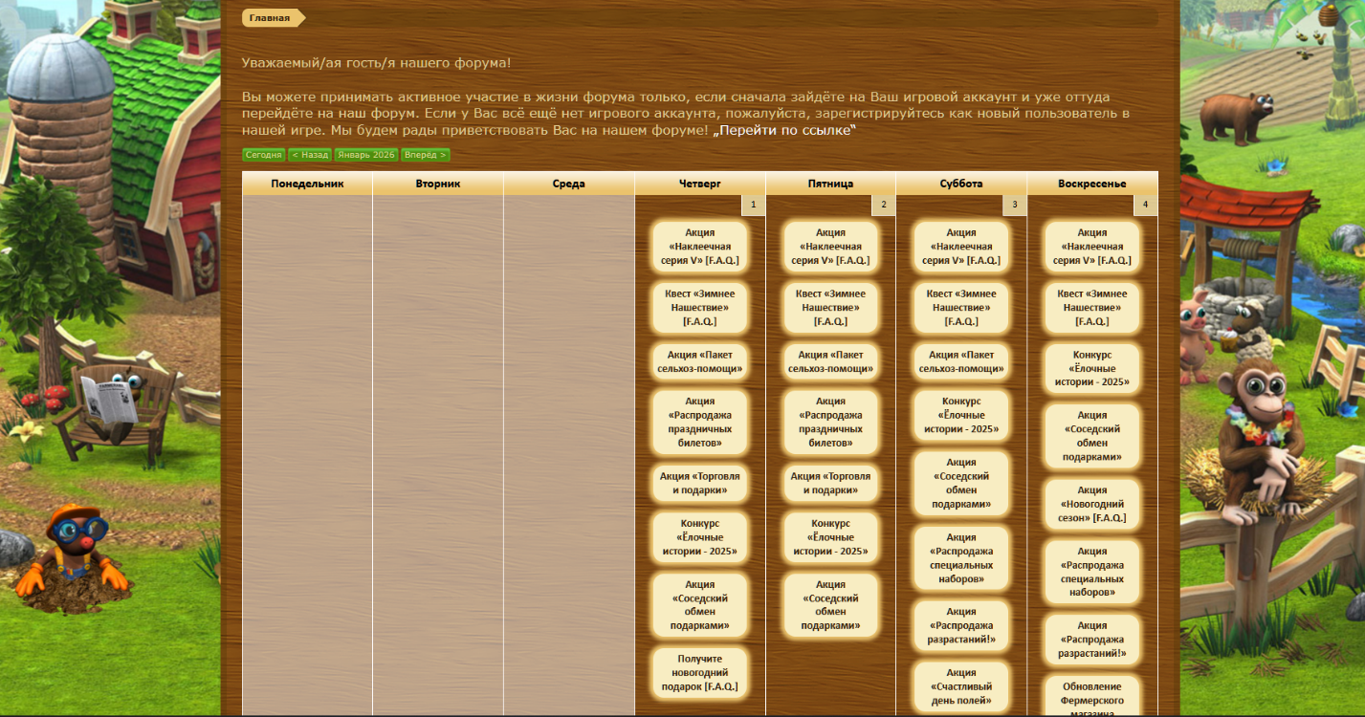Open Saturday's «Соседский обмен подарками» event
The image size is (1365, 717).
pyautogui.click(x=961, y=483)
